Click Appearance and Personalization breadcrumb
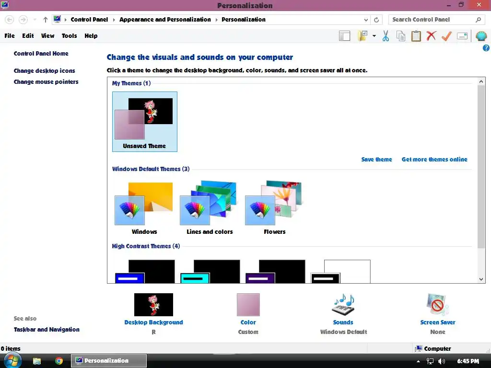 coord(165,19)
